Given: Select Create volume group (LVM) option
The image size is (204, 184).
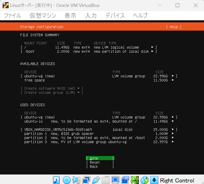Looking at the screenshot, I should [52, 93].
